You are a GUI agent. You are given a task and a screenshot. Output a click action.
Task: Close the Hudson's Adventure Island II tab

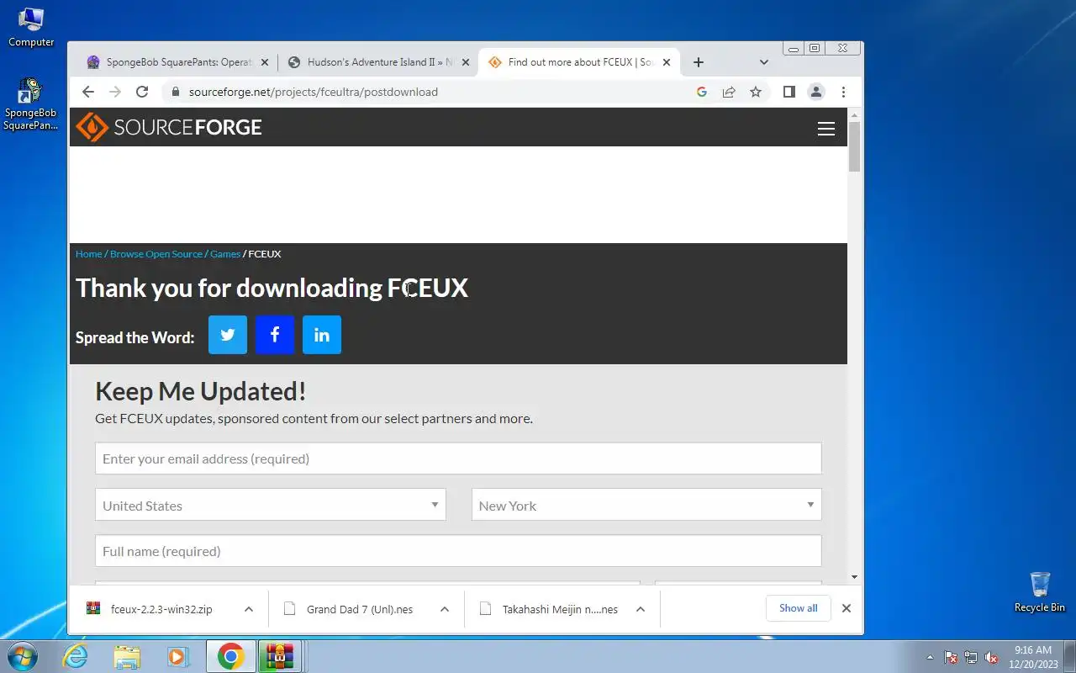point(466,62)
